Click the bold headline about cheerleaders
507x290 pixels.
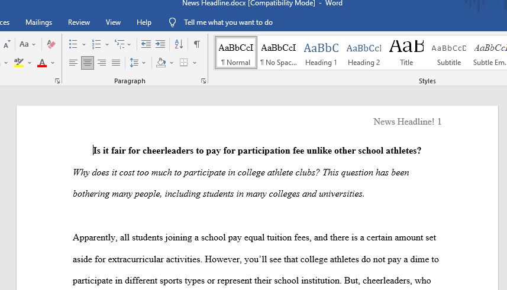pos(257,151)
